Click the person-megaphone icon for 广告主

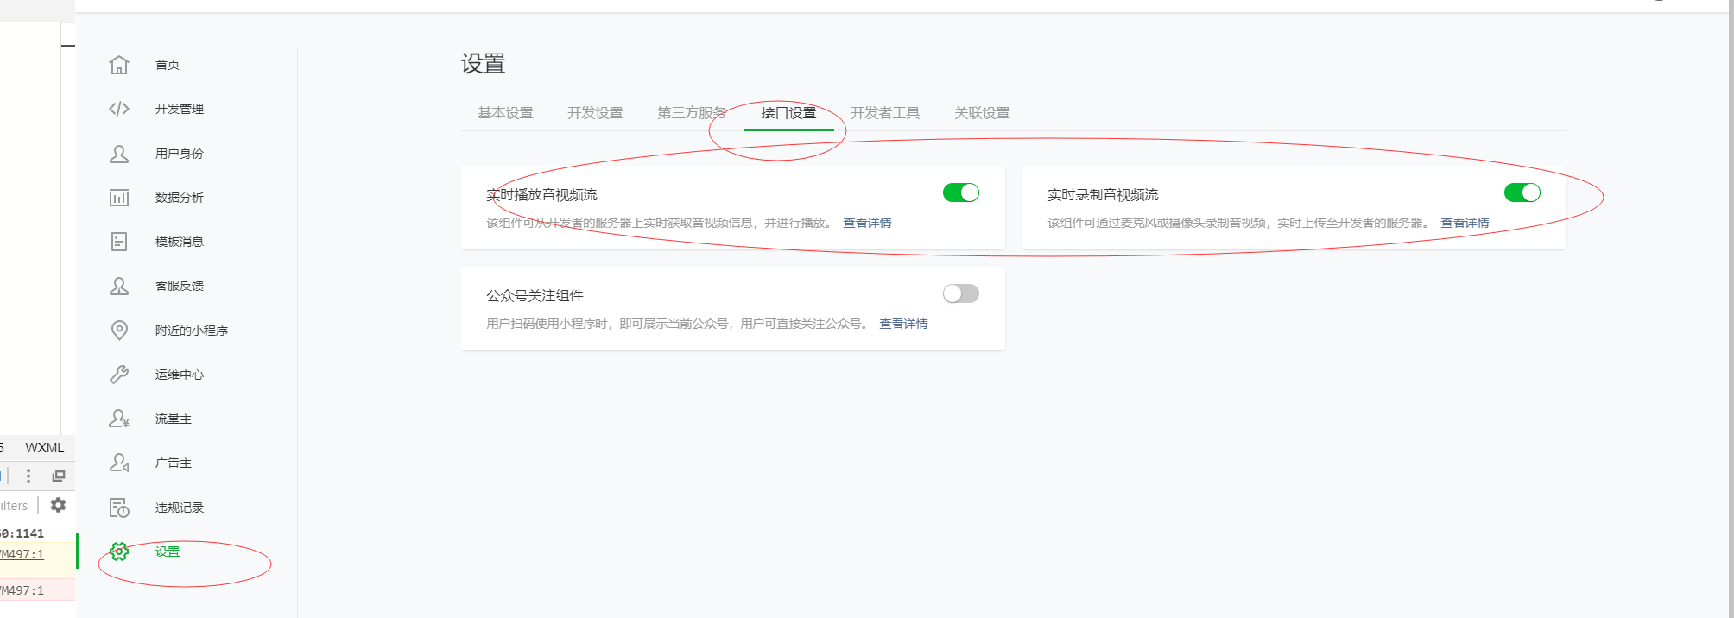point(119,463)
